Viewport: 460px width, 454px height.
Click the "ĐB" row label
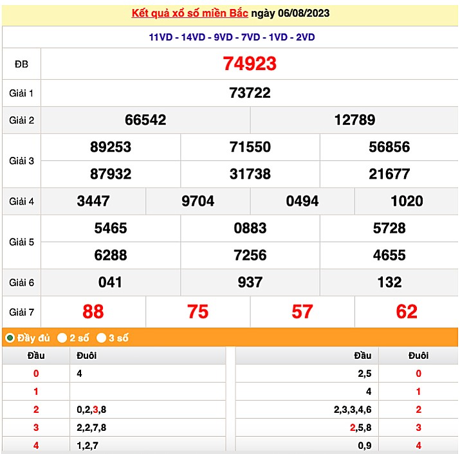click(21, 64)
